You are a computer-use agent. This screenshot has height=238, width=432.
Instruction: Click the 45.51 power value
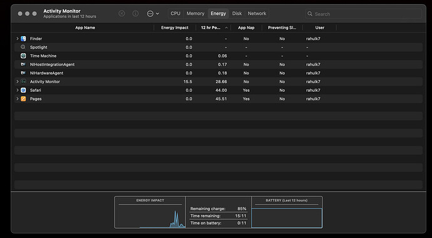tap(221, 99)
